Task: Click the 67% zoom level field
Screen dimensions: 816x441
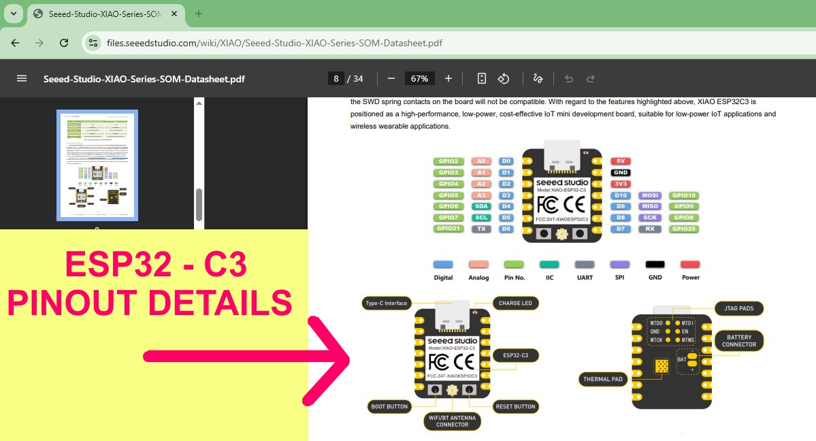Action: (x=419, y=79)
